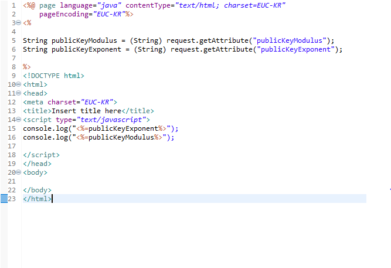Click the <head> opening tag text
This screenshot has width=391, height=268.
pyautogui.click(x=35, y=93)
